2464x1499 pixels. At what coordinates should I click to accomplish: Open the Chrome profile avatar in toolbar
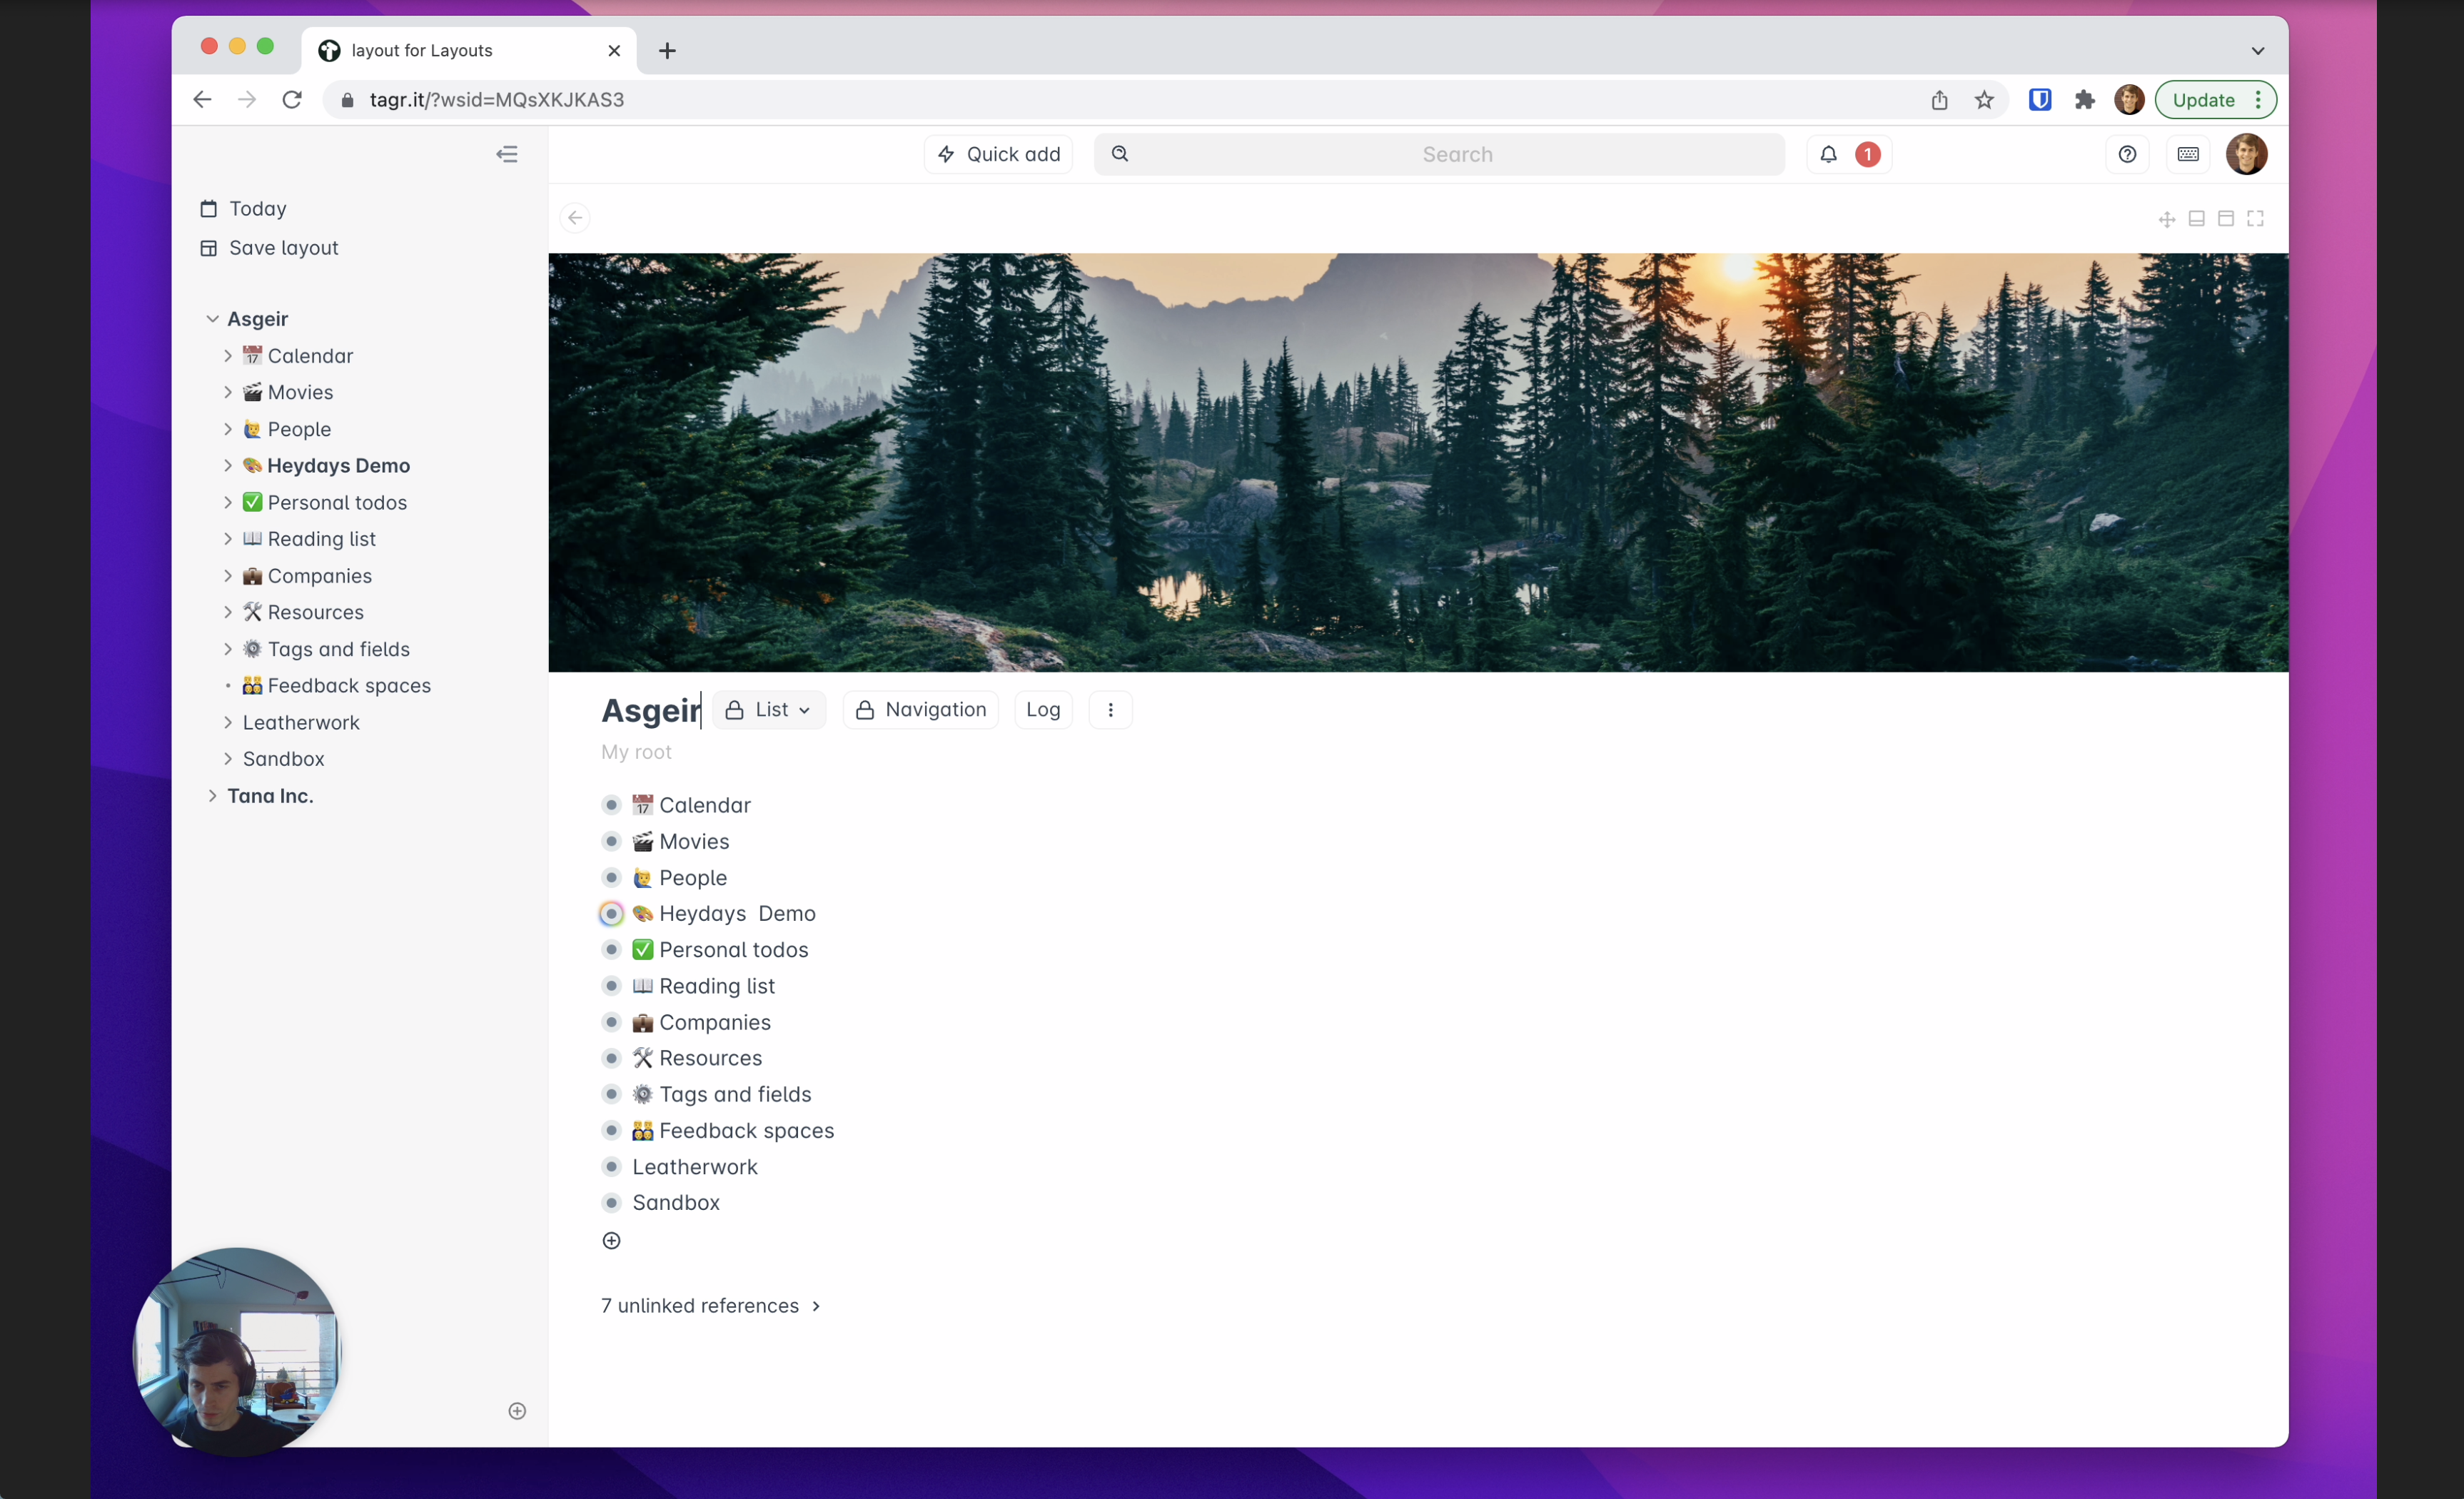[2129, 100]
